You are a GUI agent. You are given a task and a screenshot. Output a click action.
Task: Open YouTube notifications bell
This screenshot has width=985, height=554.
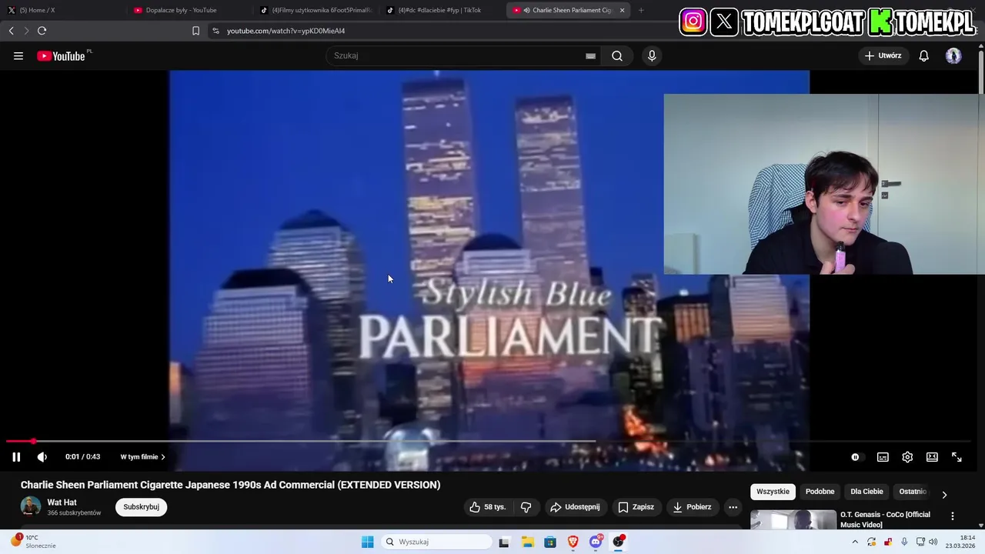(x=924, y=55)
